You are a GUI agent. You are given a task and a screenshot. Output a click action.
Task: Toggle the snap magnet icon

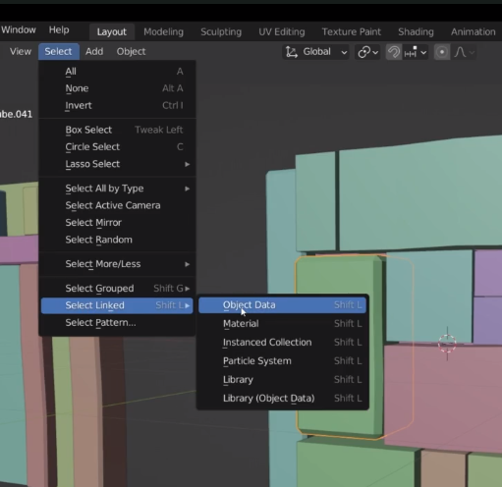point(394,52)
